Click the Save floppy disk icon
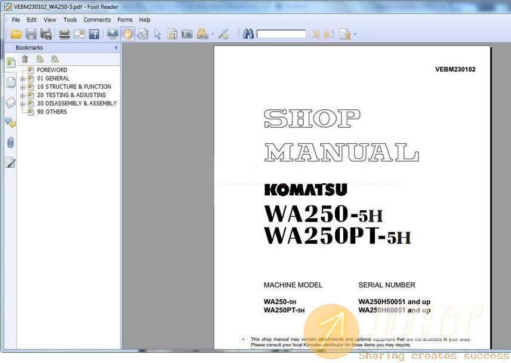This screenshot has height=363, width=511. click(31, 34)
